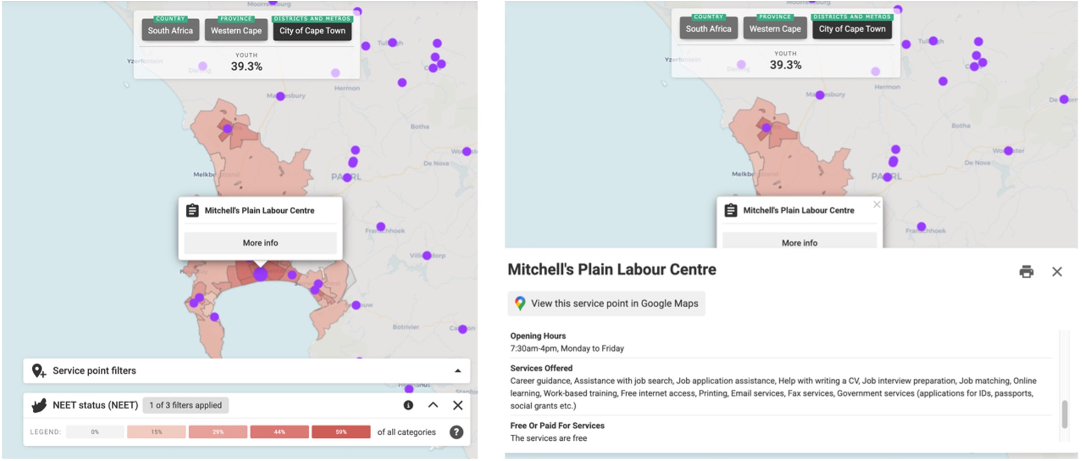Click clipboard icon in left map popup

point(192,211)
